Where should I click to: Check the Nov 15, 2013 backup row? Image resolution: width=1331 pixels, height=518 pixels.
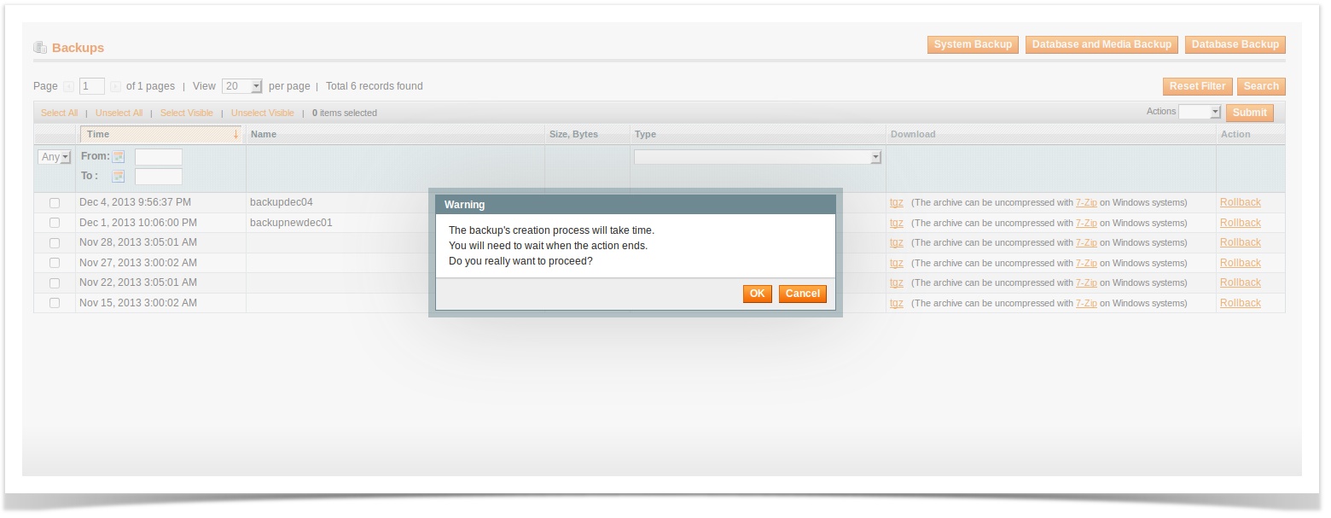(55, 303)
